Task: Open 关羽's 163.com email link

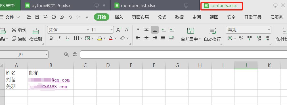Action: point(48,87)
